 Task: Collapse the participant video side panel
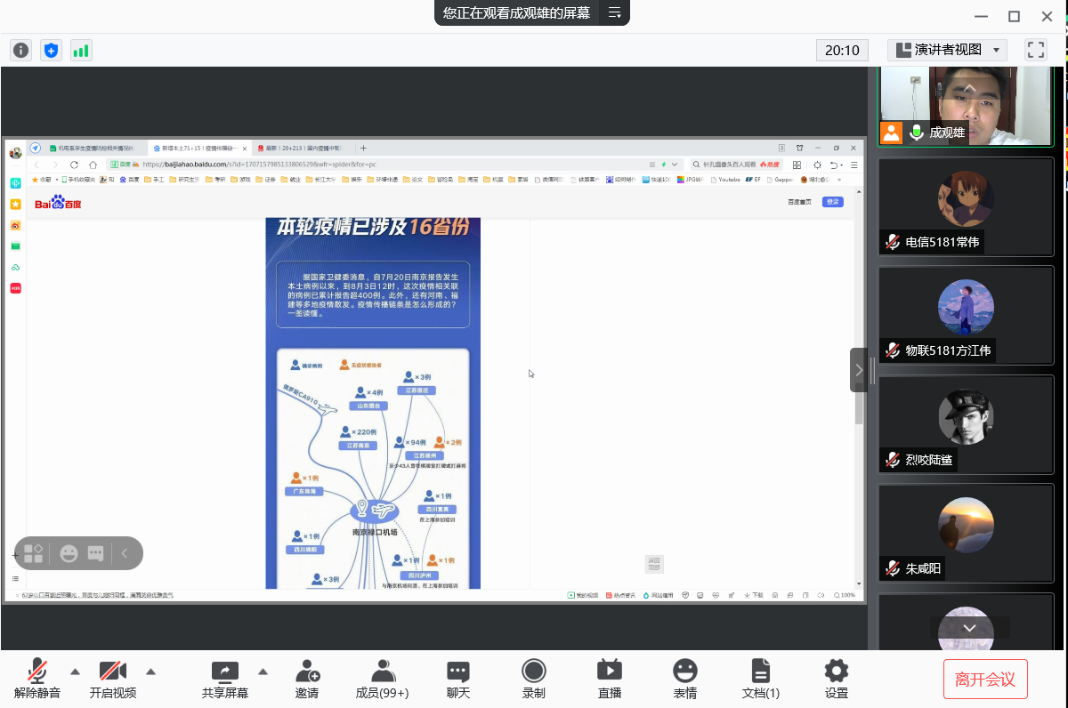pos(859,370)
